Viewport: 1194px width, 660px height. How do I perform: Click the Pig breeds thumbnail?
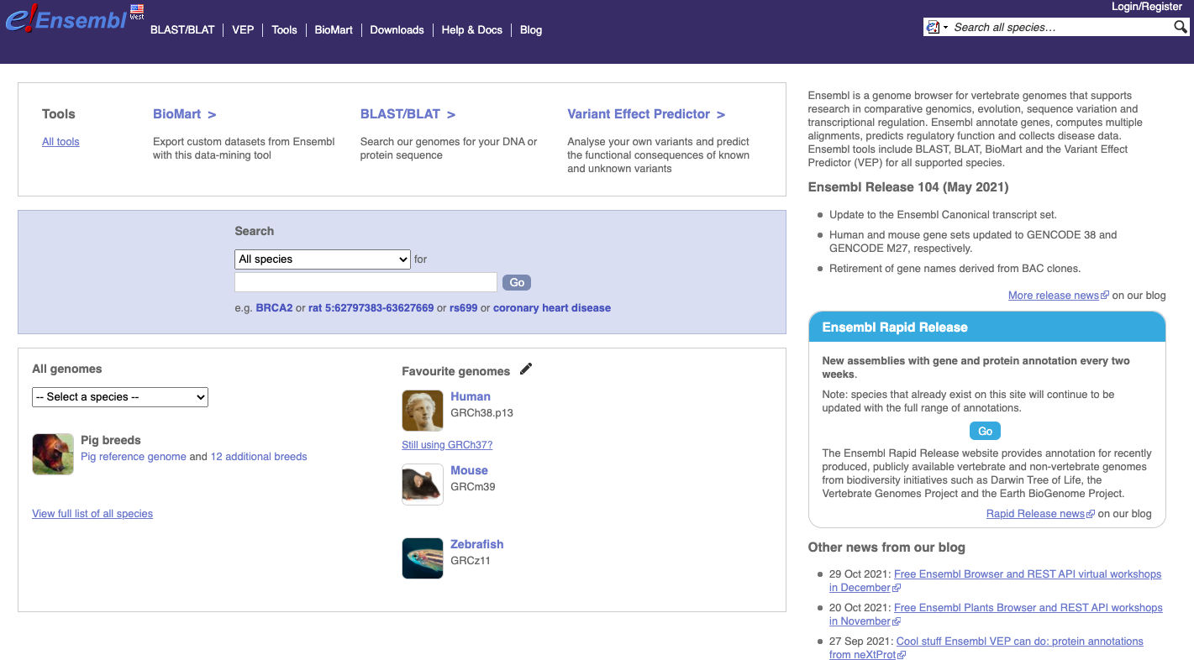point(53,454)
